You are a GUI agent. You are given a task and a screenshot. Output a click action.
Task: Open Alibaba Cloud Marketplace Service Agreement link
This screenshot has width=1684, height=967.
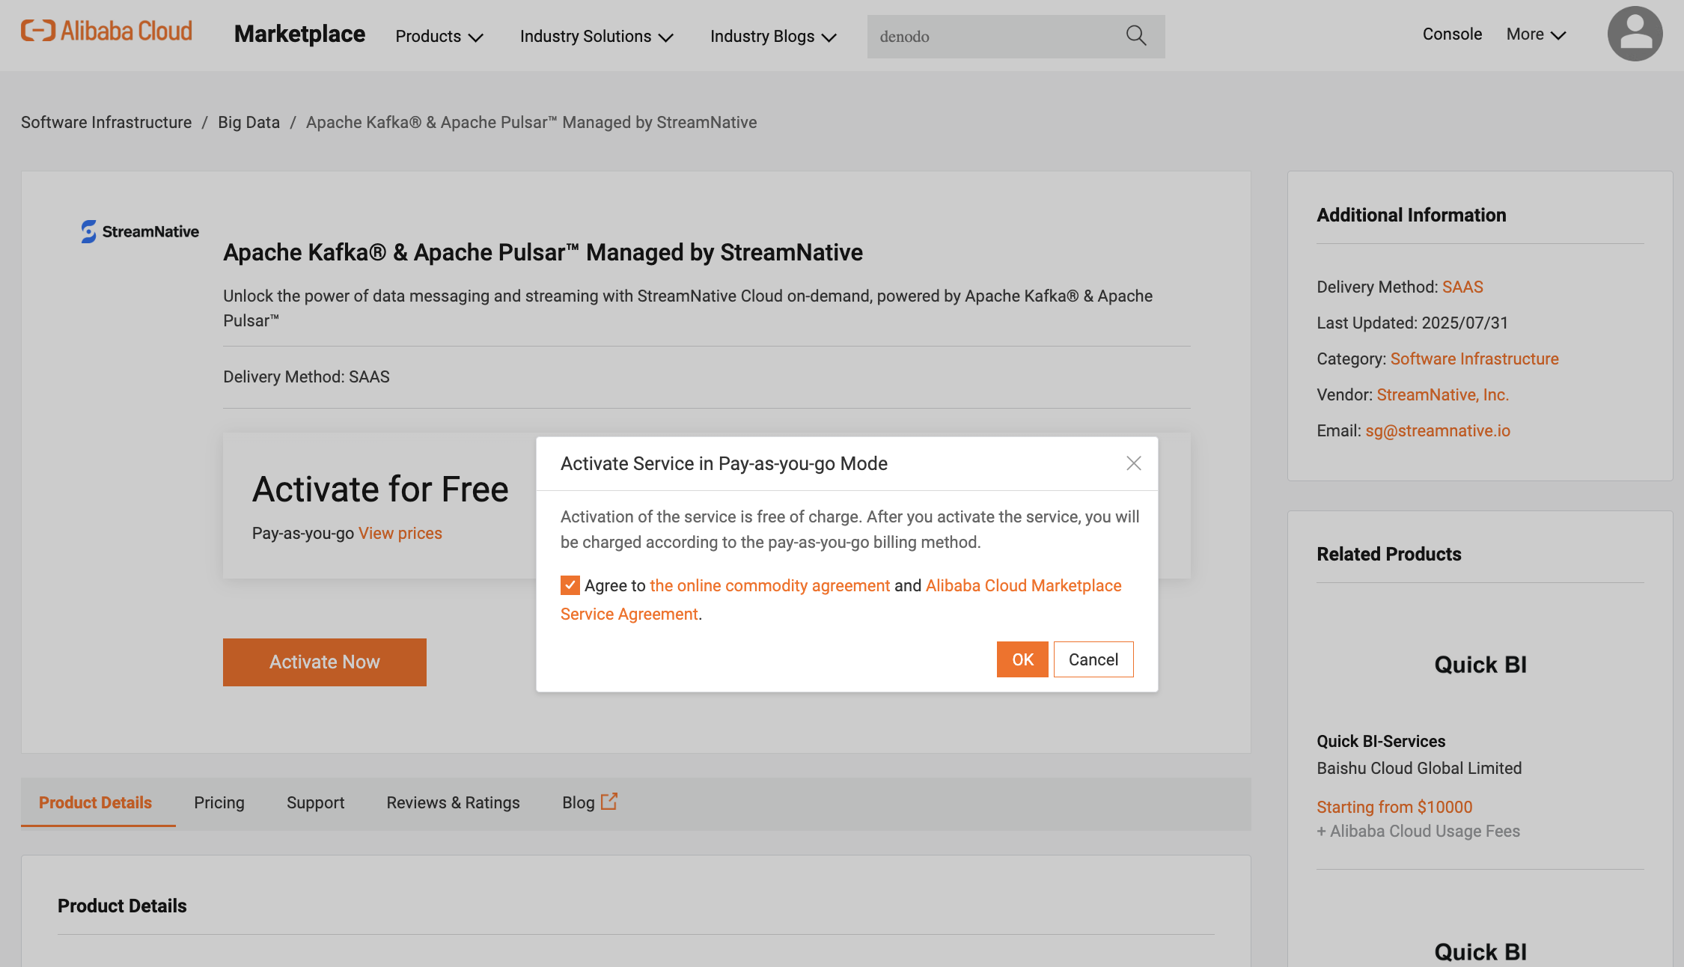pos(841,600)
